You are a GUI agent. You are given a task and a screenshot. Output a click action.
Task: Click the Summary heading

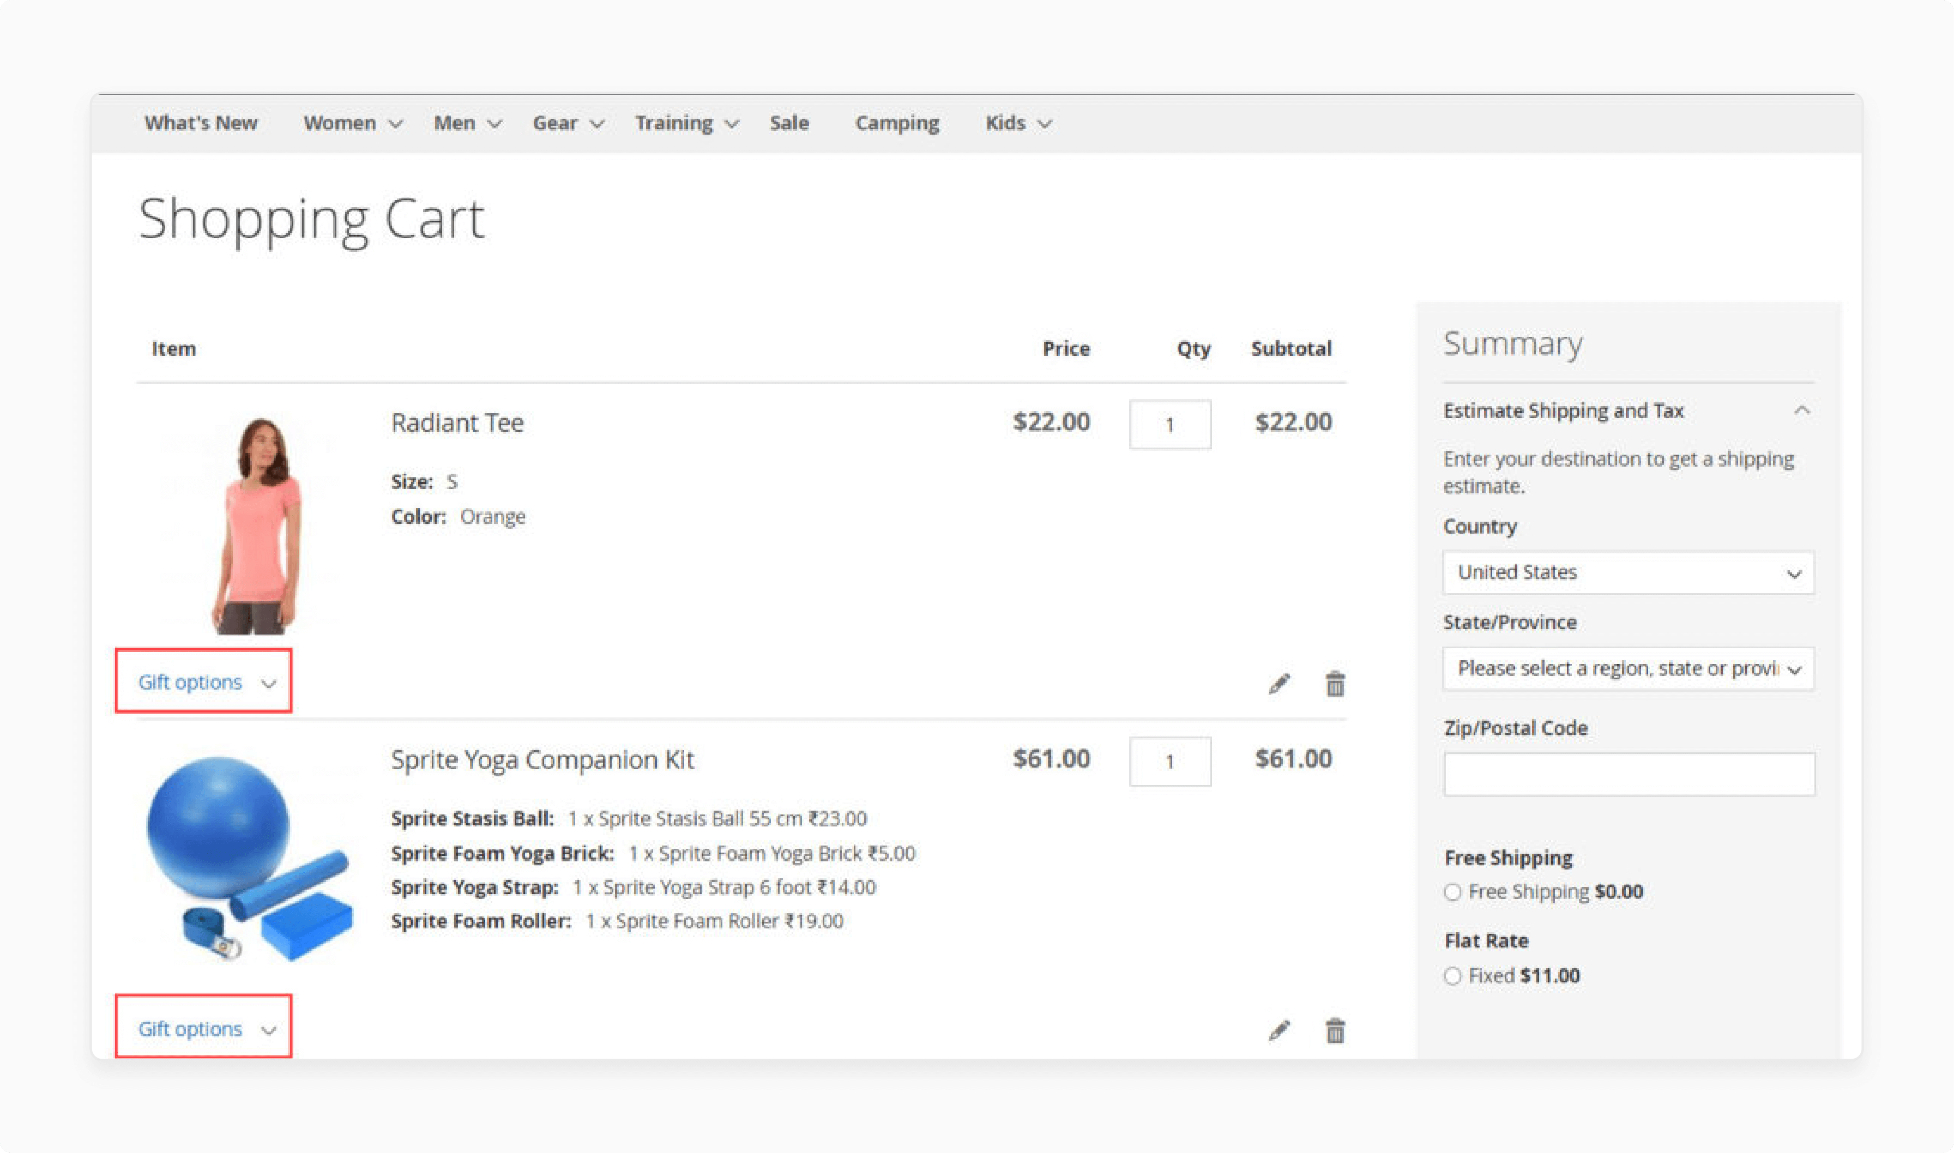tap(1513, 343)
